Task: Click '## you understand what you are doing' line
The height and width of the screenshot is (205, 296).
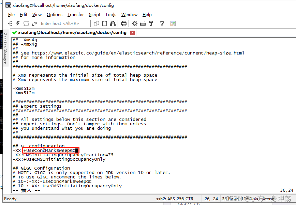Action: tap(62, 128)
